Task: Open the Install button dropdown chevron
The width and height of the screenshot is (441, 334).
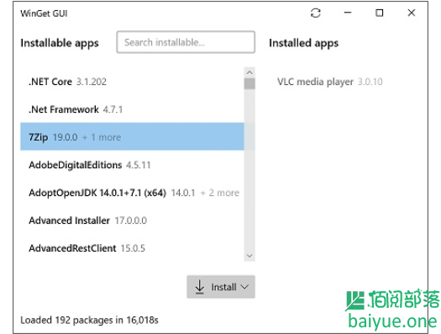Action: click(245, 287)
